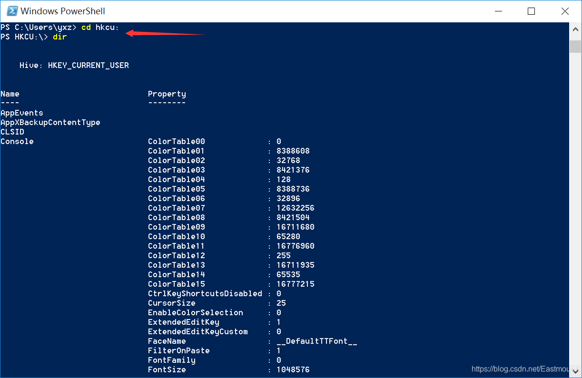Click the FilterOnPaste property
Image resolution: width=582 pixels, height=378 pixels.
click(x=179, y=350)
